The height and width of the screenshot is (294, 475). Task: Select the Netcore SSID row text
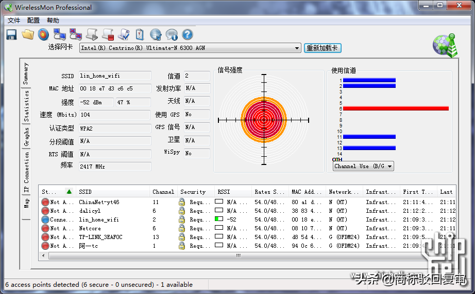[x=90, y=228]
